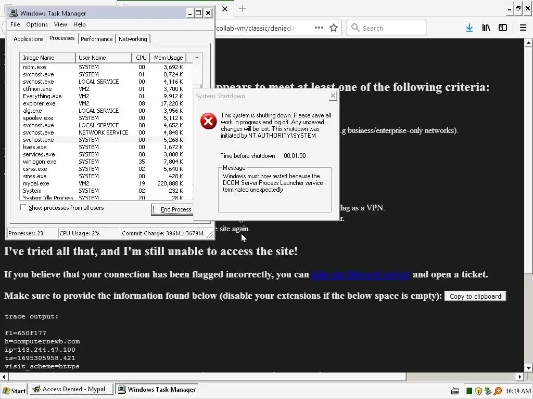Screen dimensions: 533x399
Task: Click the Downloads arrow icon in the browser toolbar
Action: click(x=469, y=28)
